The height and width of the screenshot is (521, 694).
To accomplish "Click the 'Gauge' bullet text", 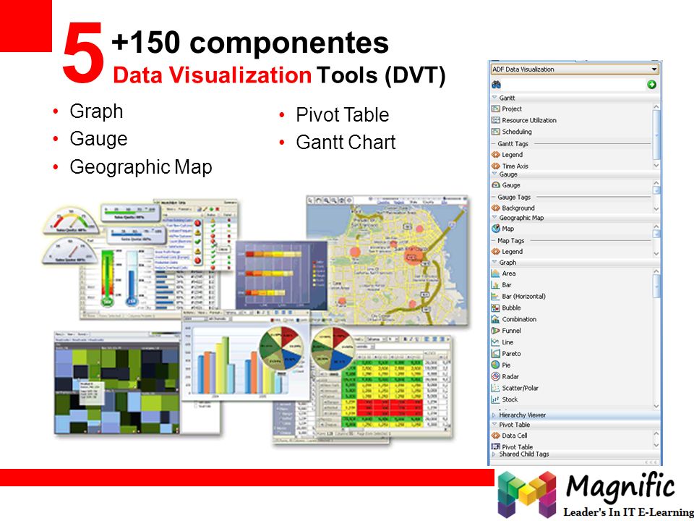I will coord(98,139).
